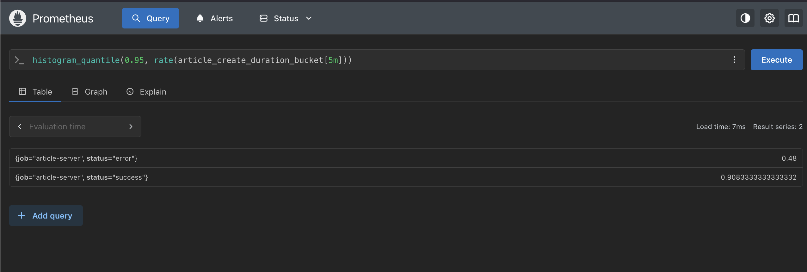Viewport: 807px width, 272px height.
Task: Select the Table tab
Action: (x=35, y=92)
